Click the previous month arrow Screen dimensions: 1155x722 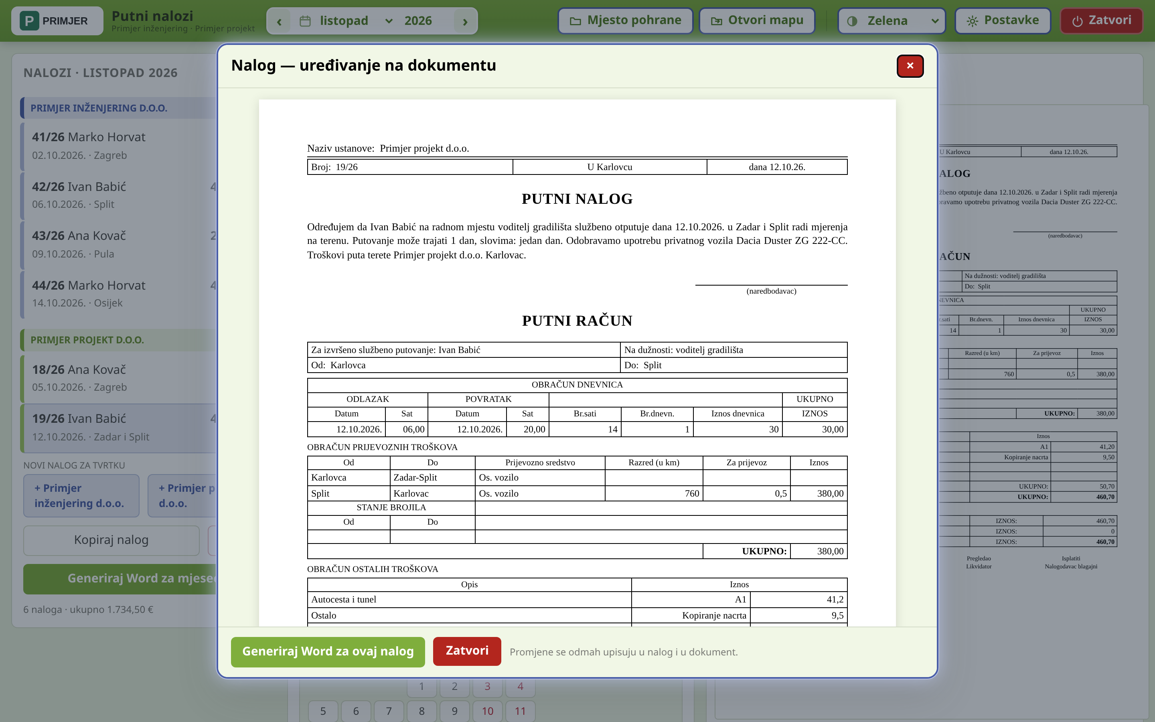pos(280,22)
